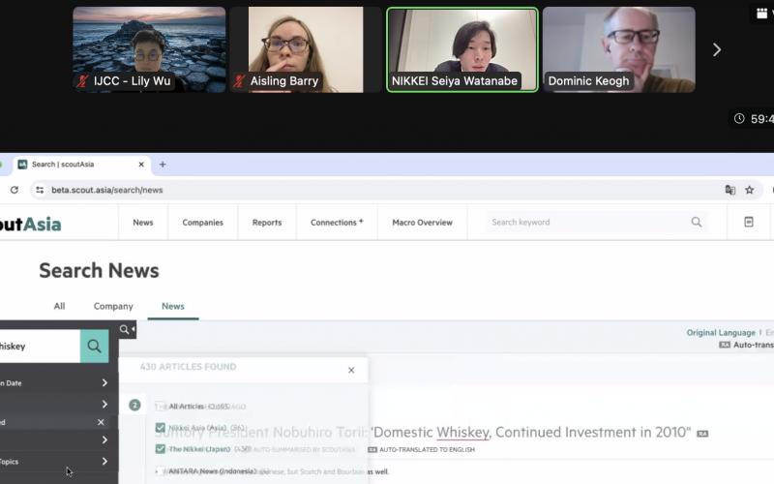Expand the Topics filter chevron
This screenshot has height=484, width=774.
(x=104, y=462)
